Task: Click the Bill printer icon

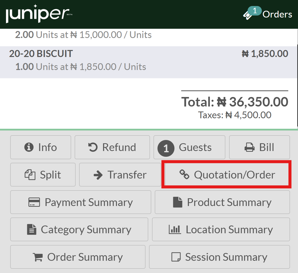Action: (249, 147)
